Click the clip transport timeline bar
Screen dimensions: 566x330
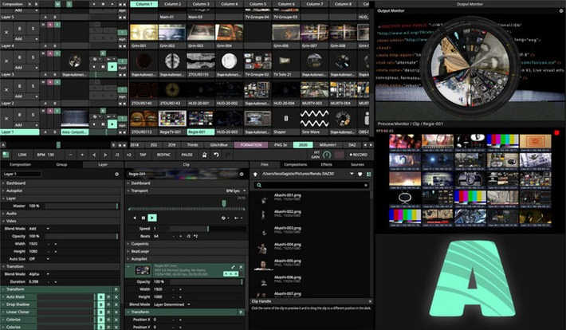187,209
